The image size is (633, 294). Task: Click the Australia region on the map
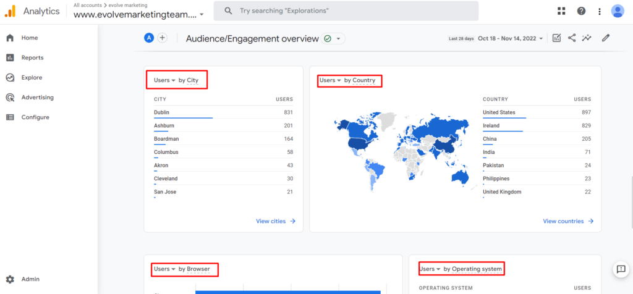pyautogui.click(x=460, y=177)
